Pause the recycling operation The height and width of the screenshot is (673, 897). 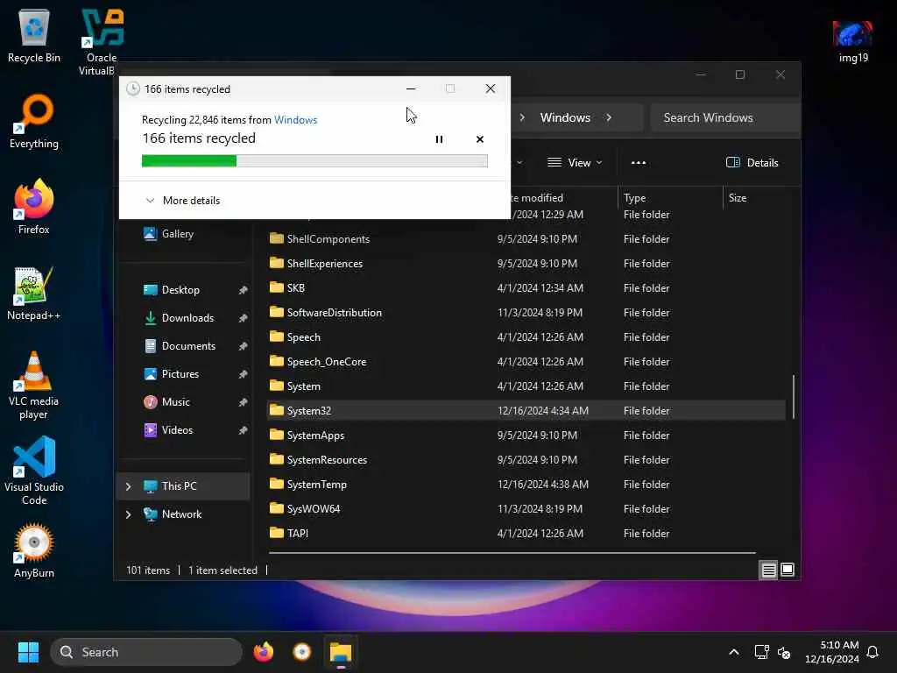pos(439,139)
